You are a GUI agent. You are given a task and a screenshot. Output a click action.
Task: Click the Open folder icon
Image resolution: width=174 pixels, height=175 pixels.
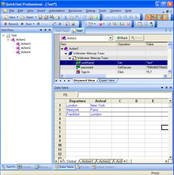tap(23, 17)
